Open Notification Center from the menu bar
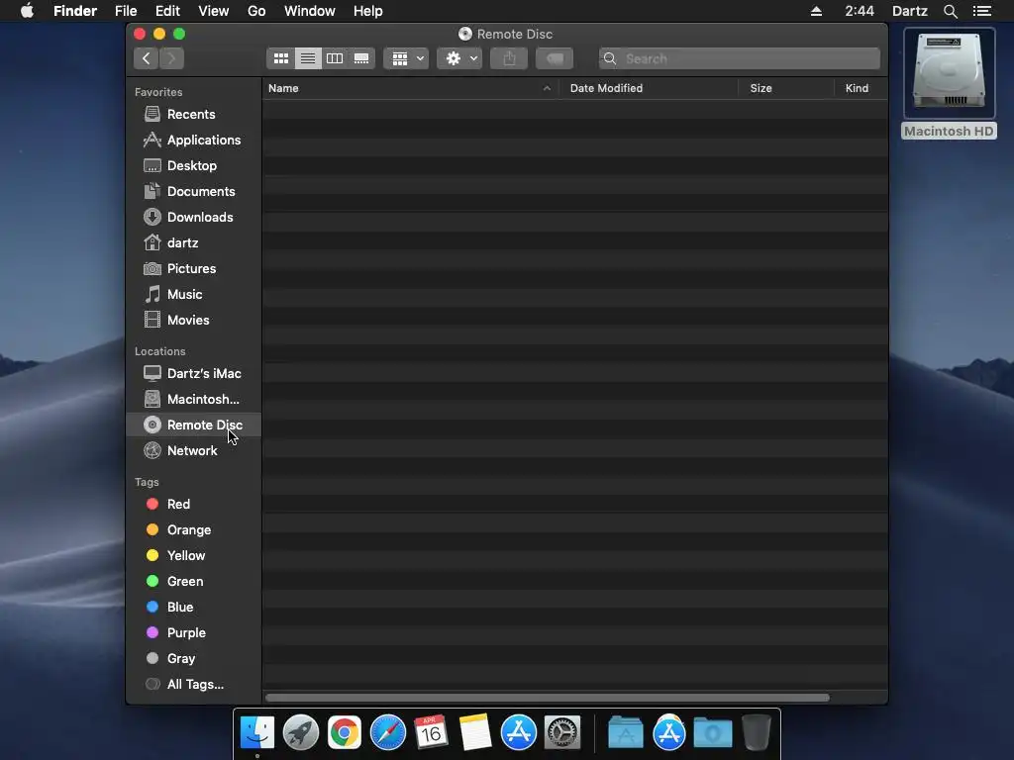Viewport: 1014px width, 760px height. pos(982,11)
